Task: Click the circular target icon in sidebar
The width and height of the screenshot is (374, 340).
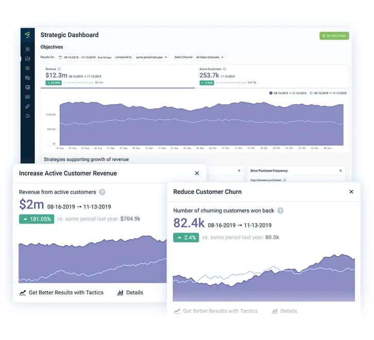Action: click(28, 68)
